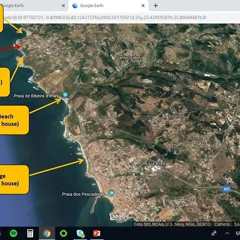The height and width of the screenshot is (240, 240).
Task: Open Skype from the taskbar
Action: pos(81,234)
